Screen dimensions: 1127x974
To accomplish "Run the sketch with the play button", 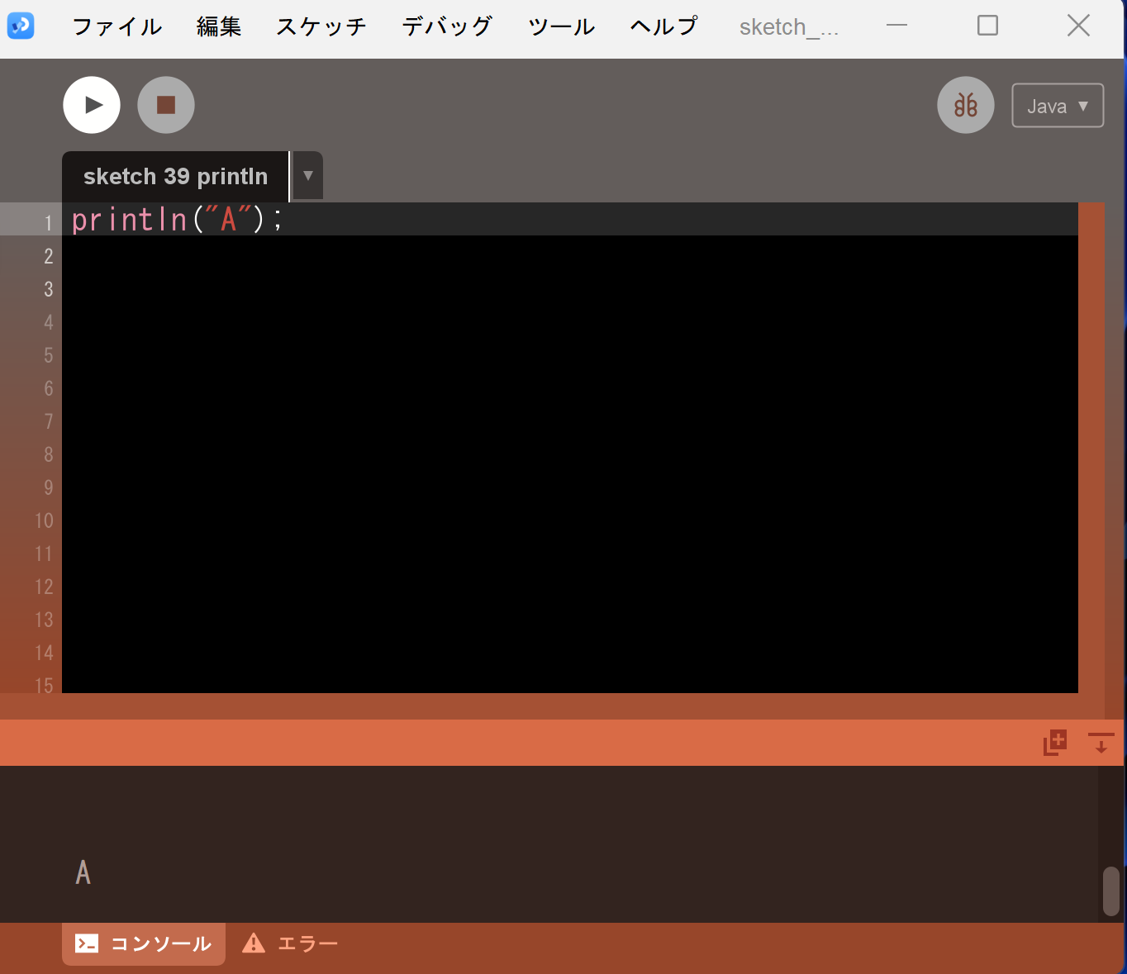I will (x=91, y=105).
